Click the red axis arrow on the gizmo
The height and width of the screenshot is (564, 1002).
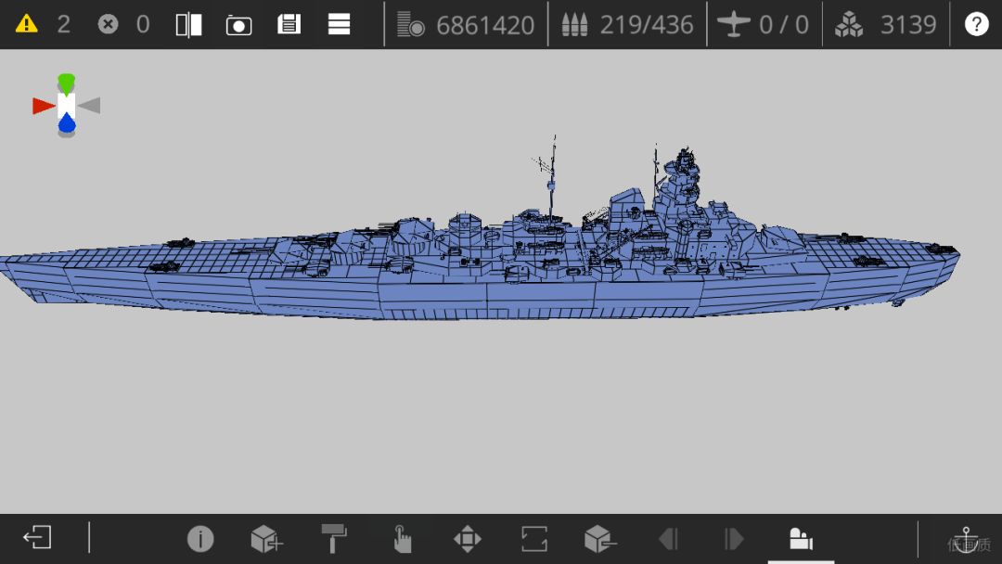tap(44, 106)
